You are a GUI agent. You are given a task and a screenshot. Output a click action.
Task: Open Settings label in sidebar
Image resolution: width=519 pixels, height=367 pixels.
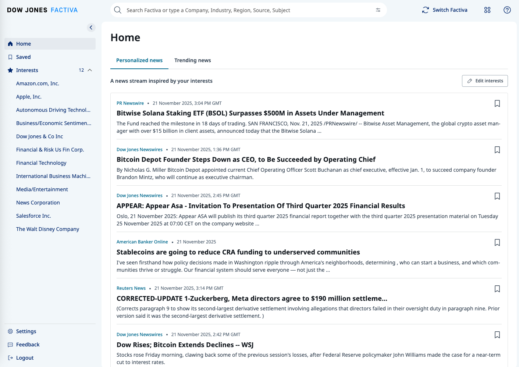[26, 331]
